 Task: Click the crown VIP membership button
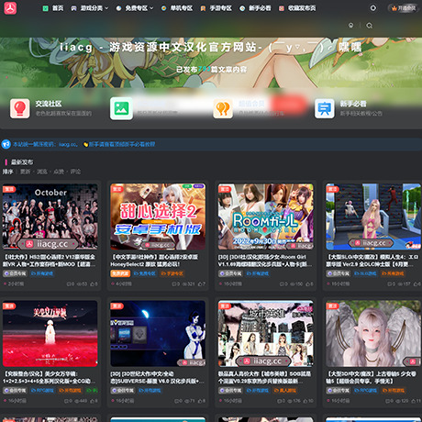click(404, 8)
